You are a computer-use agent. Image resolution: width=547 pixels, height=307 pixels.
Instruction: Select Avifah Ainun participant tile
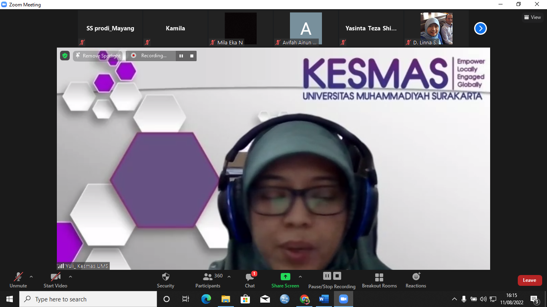306,28
